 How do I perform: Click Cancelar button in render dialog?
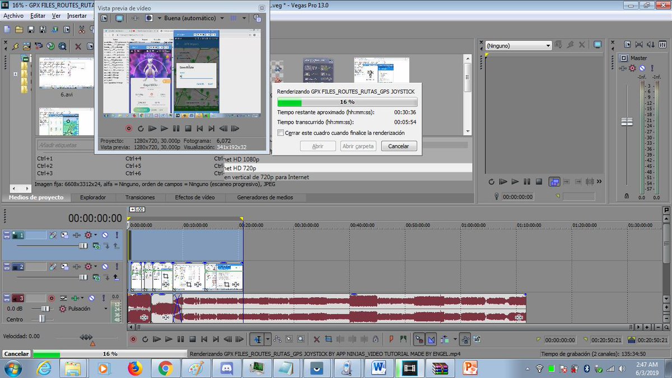pyautogui.click(x=399, y=146)
